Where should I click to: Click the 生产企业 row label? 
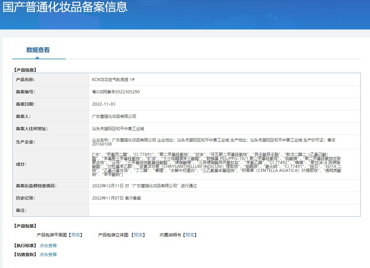pyautogui.click(x=25, y=142)
